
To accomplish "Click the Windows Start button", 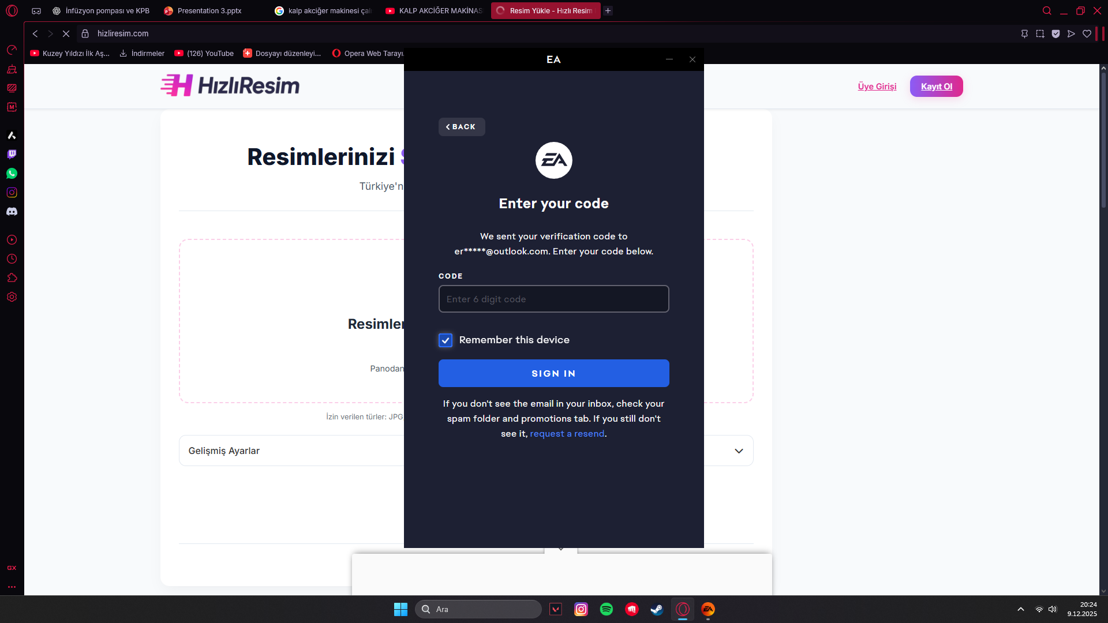I will pyautogui.click(x=400, y=609).
